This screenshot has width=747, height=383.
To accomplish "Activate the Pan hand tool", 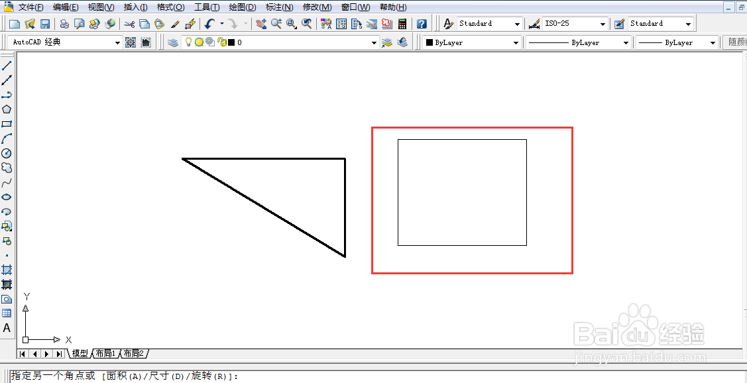I will [261, 24].
